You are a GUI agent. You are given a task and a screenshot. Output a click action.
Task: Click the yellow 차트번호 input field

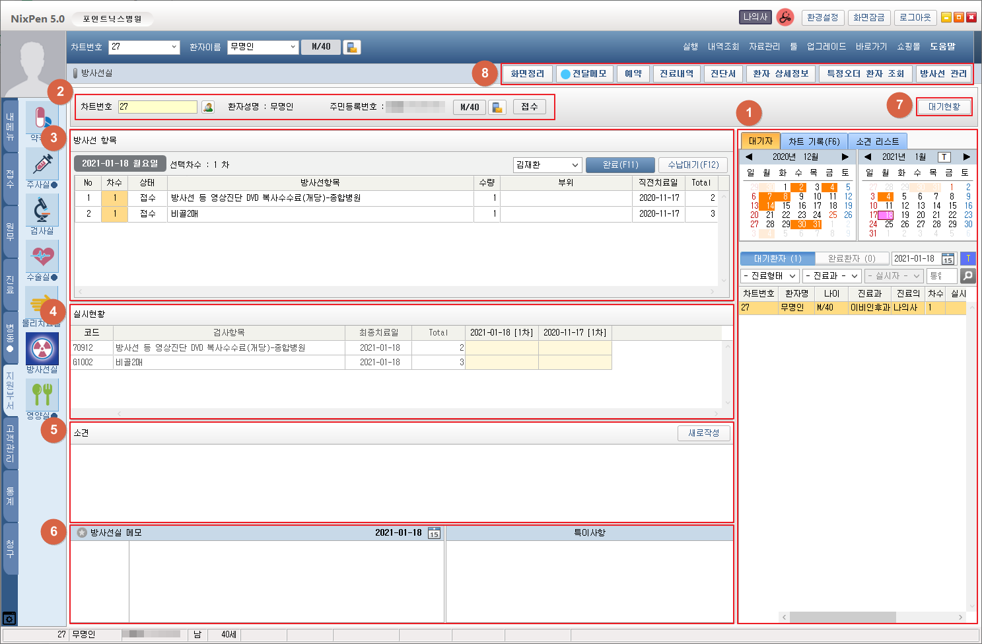coord(157,107)
